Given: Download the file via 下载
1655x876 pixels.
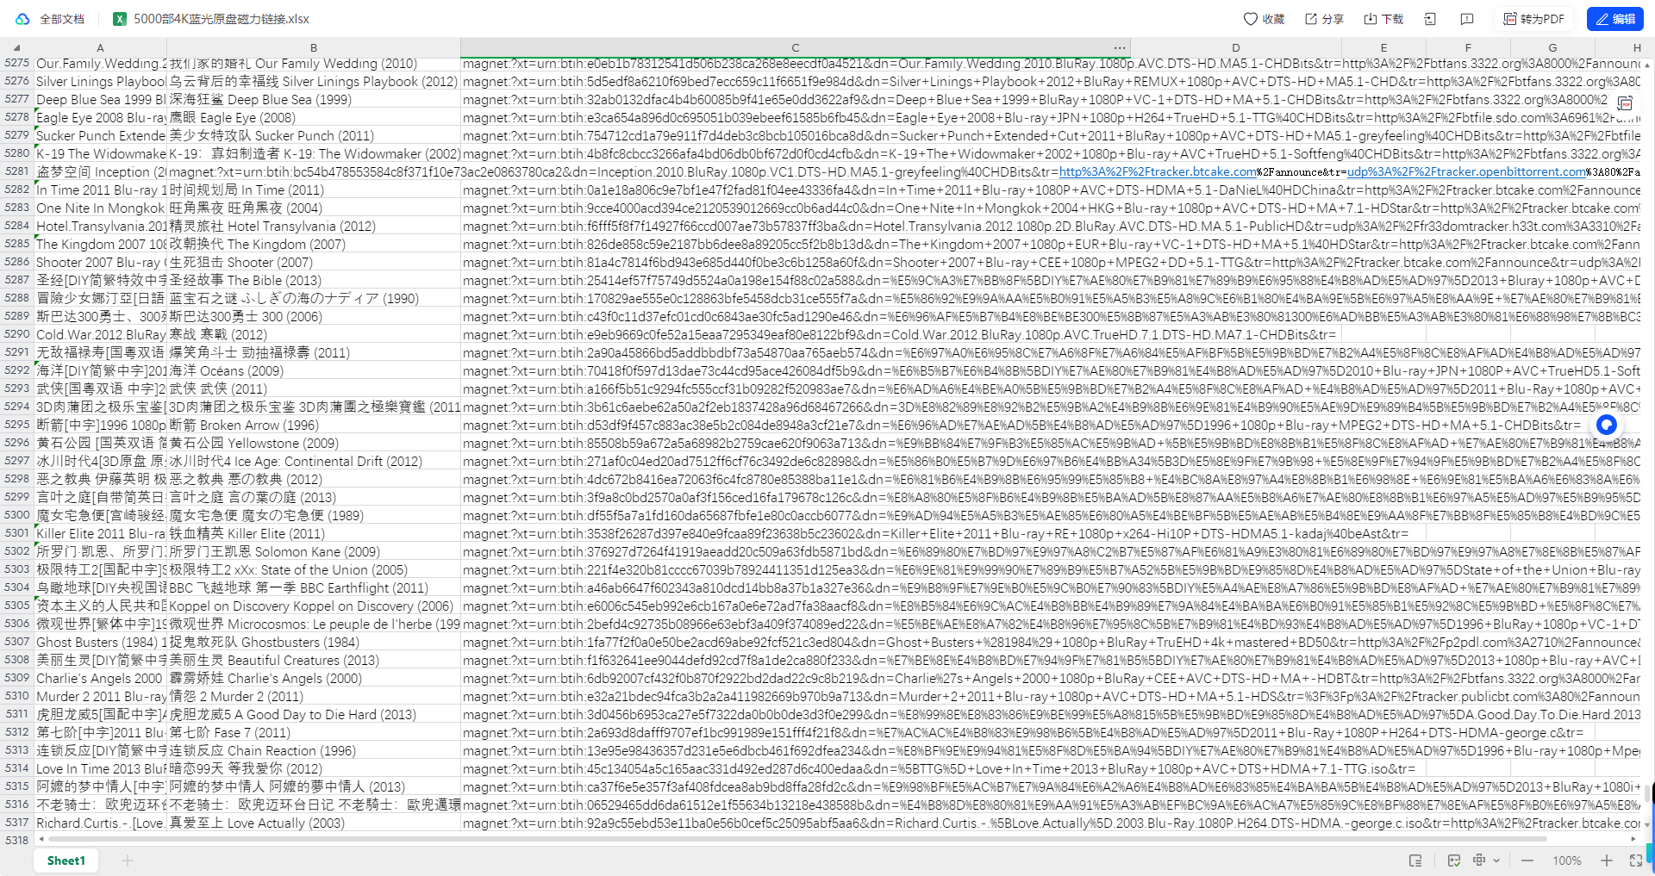Looking at the screenshot, I should click(1383, 19).
